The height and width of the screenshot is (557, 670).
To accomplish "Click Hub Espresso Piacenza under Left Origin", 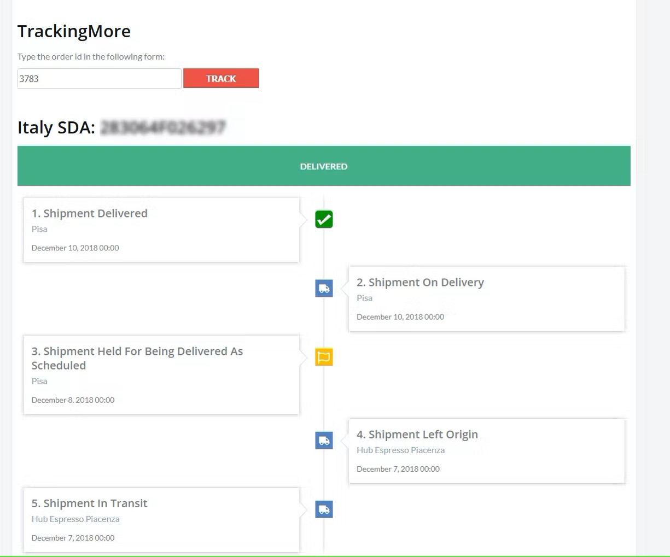I will (x=401, y=450).
